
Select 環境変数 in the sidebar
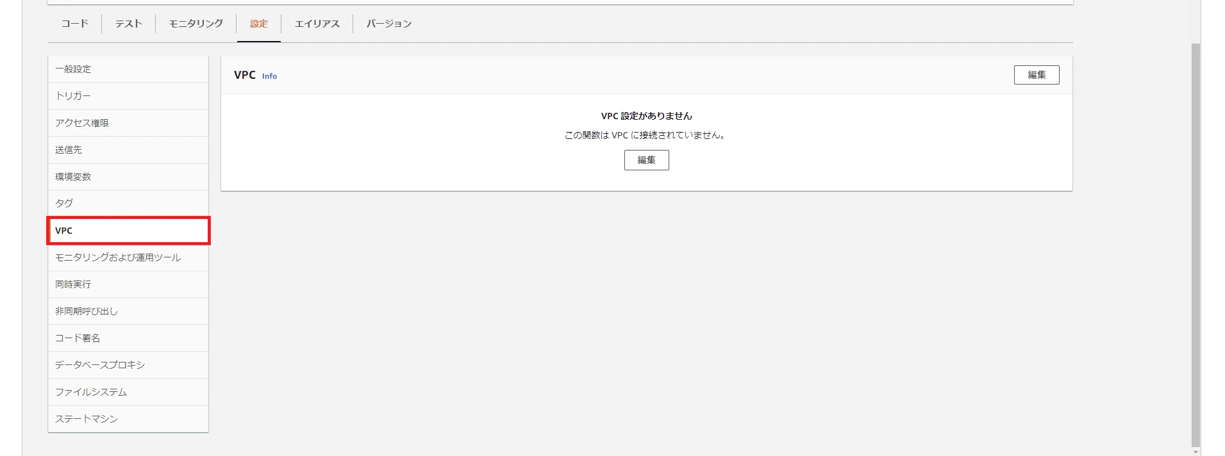click(x=128, y=177)
